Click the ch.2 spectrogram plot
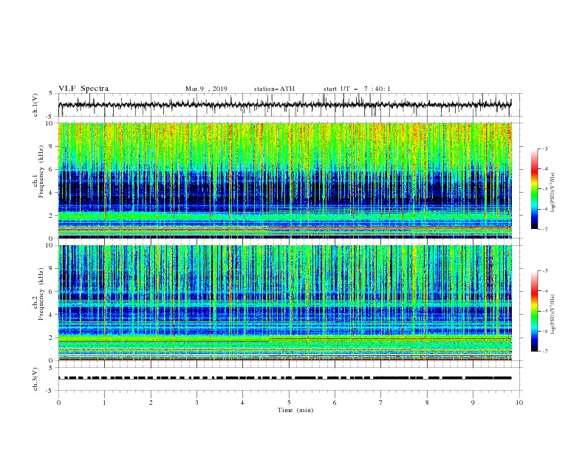This screenshot has height=452, width=585. pyautogui.click(x=284, y=303)
